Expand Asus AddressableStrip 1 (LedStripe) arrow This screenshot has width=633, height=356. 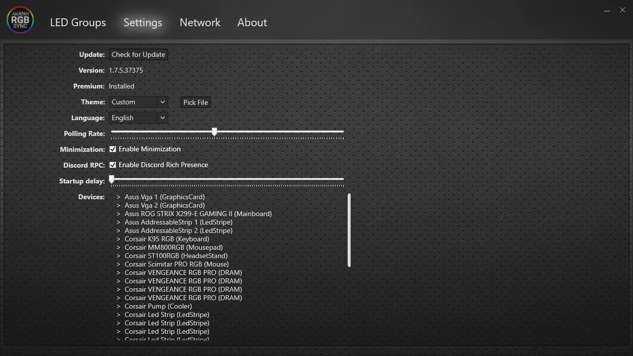click(119, 222)
